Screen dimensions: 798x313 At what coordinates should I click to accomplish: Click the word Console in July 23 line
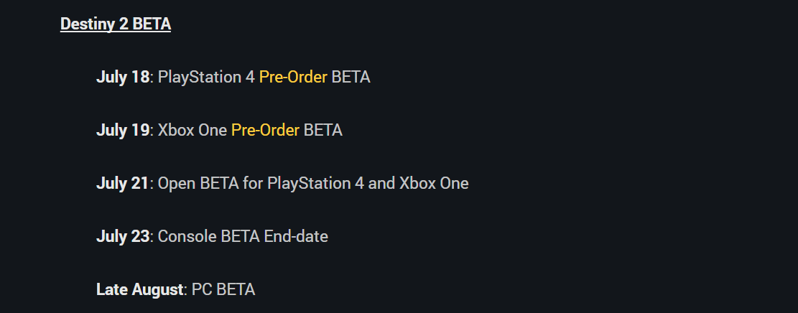[182, 236]
